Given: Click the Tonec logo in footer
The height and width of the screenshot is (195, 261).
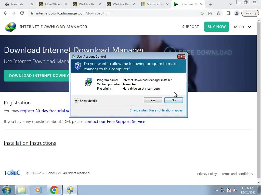Looking at the screenshot, I should [12, 173].
